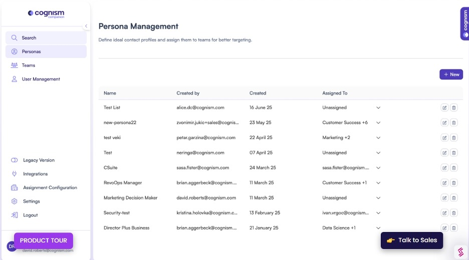Click the Created by column header
469x260 pixels.
[188, 93]
